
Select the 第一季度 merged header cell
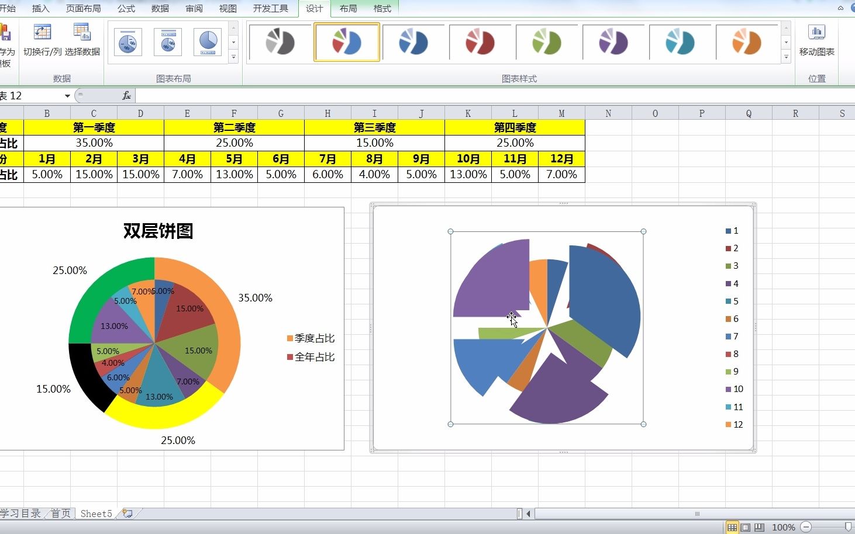tap(94, 127)
